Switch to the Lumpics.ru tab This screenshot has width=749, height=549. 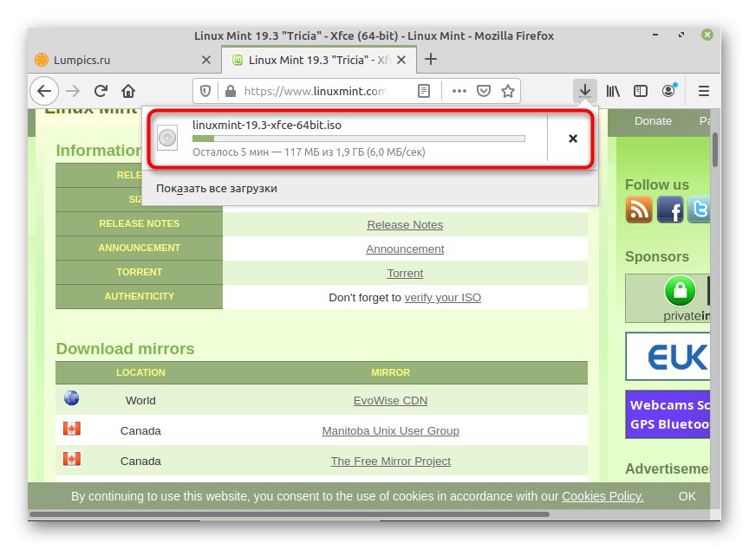pos(123,60)
